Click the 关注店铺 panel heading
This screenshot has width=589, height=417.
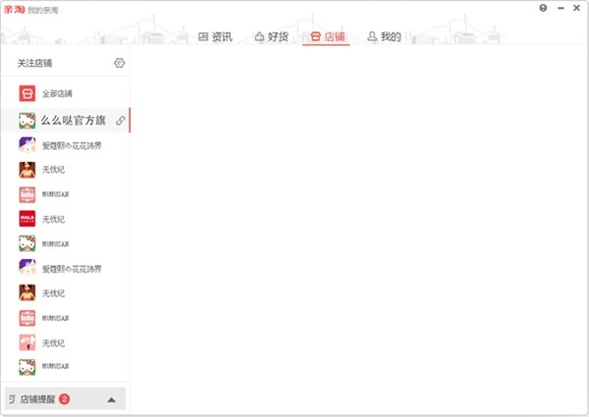pos(35,63)
